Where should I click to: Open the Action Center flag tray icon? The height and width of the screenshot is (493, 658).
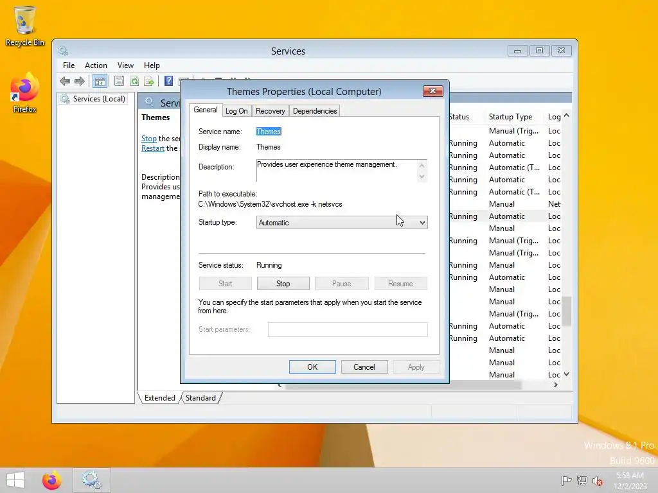point(566,480)
